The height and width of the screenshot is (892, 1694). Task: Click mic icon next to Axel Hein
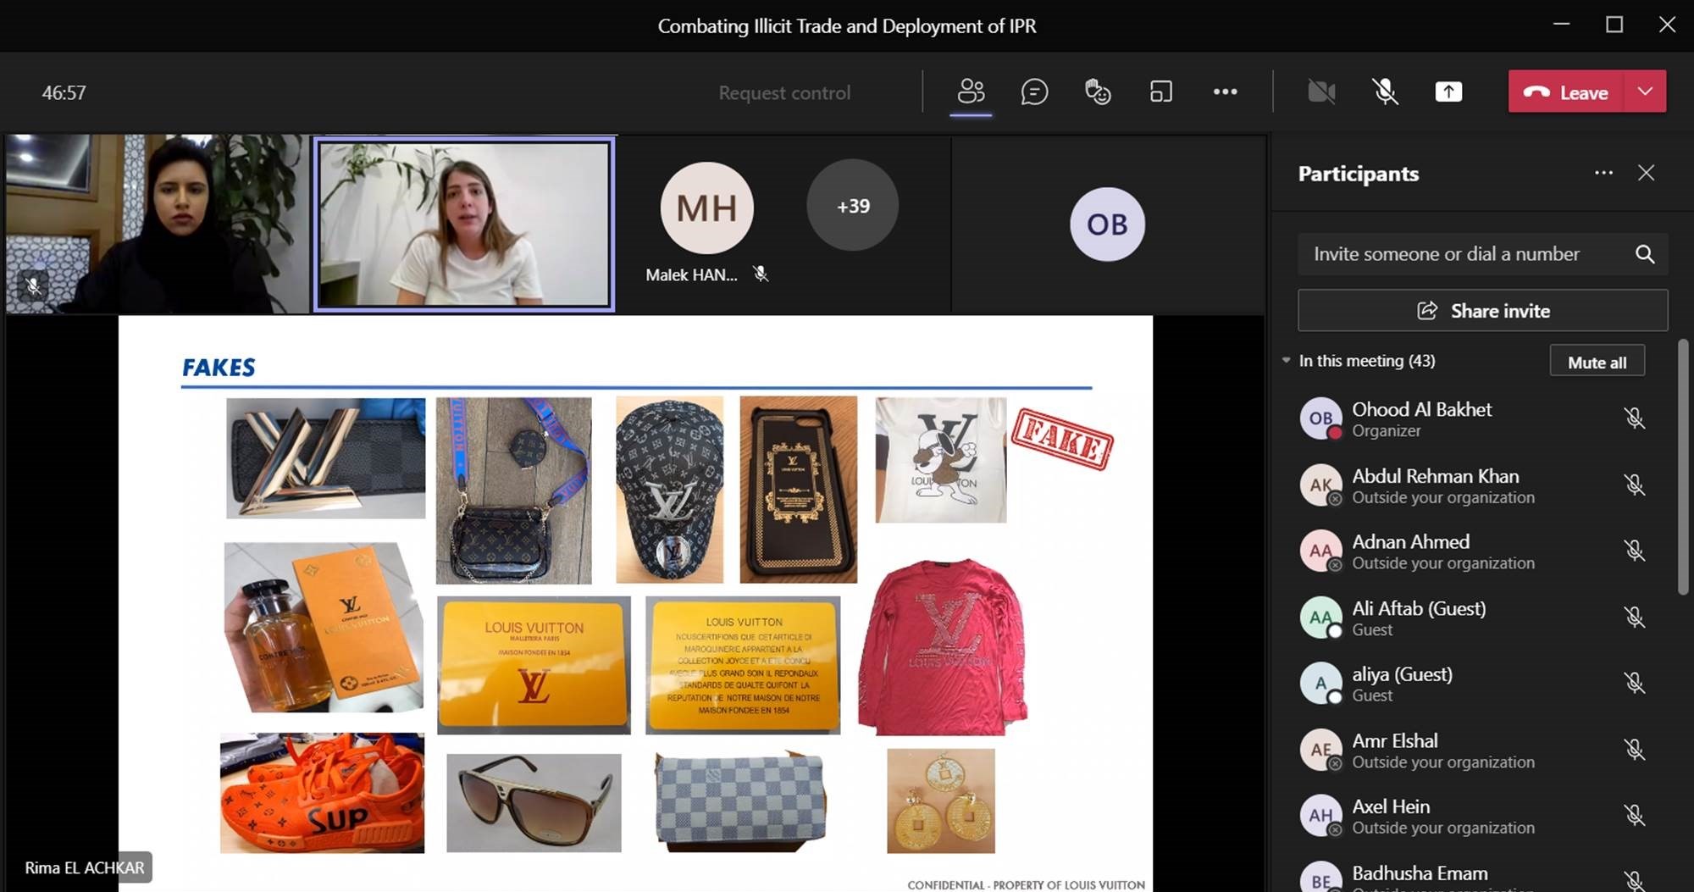(x=1634, y=815)
